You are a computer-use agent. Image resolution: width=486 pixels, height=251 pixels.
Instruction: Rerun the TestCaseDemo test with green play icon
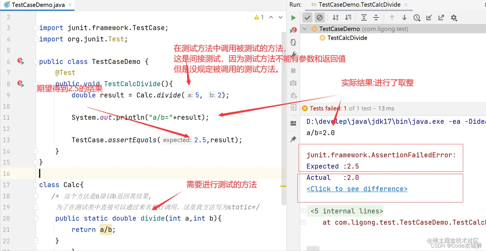(293, 18)
